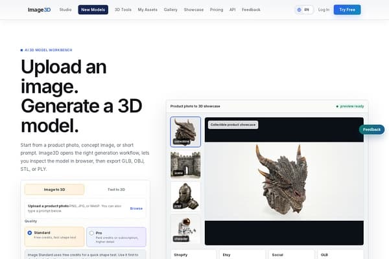Viewport: 389px width, 259px height.
Task: Visit the Gallery page
Action: [171, 10]
